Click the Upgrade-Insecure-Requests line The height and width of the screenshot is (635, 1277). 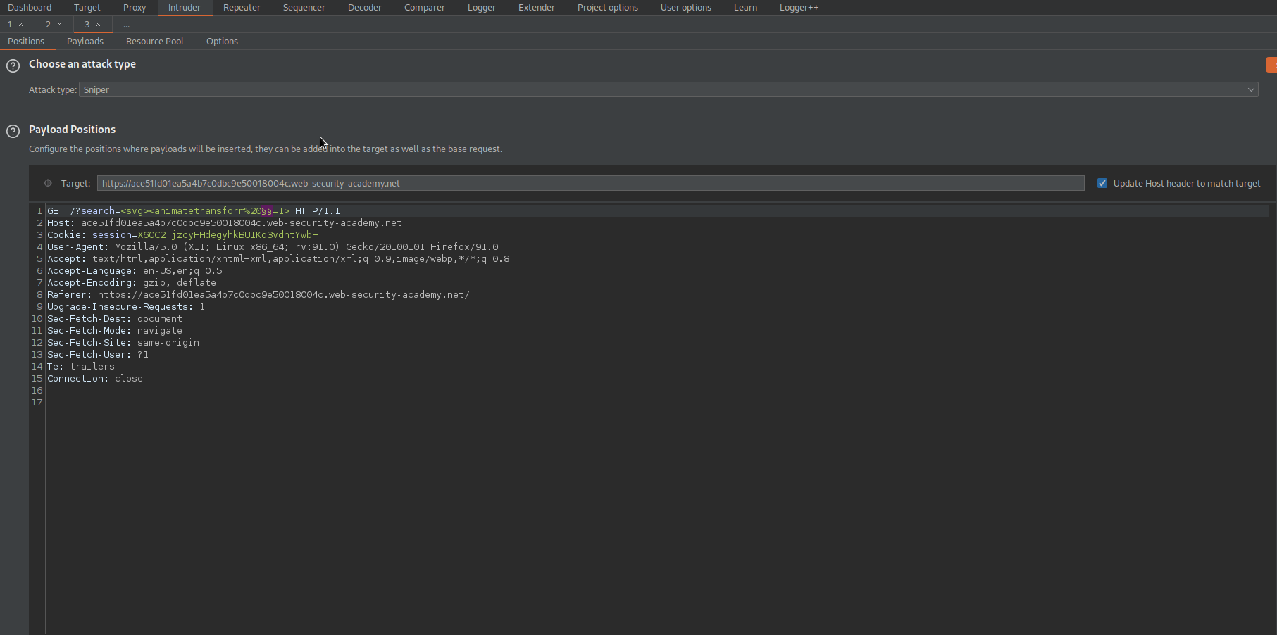coord(126,307)
